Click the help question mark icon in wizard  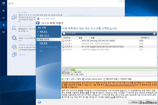coord(39,102)
